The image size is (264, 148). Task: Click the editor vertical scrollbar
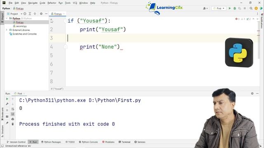(x=259, y=40)
